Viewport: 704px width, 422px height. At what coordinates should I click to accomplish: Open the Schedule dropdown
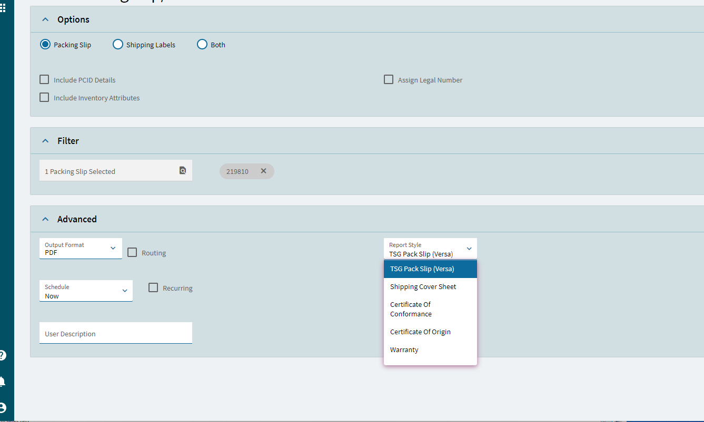pos(86,291)
